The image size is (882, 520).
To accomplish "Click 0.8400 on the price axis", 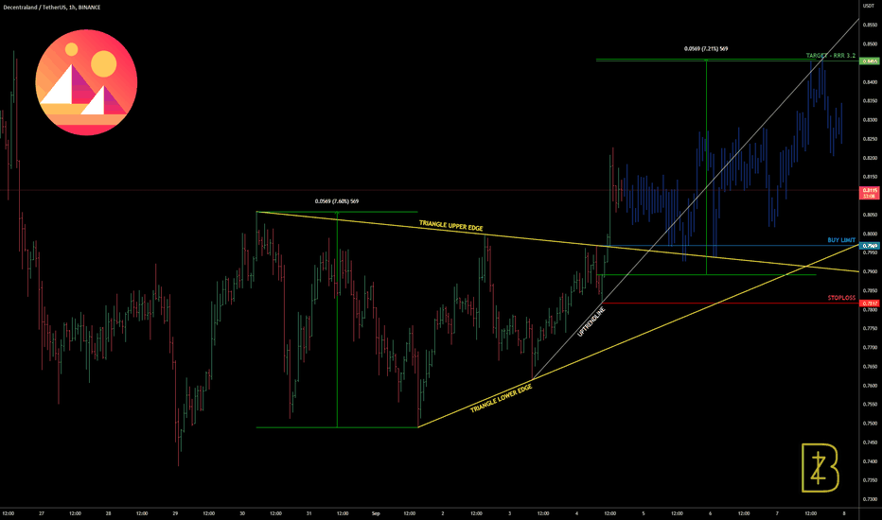I will 871,82.
